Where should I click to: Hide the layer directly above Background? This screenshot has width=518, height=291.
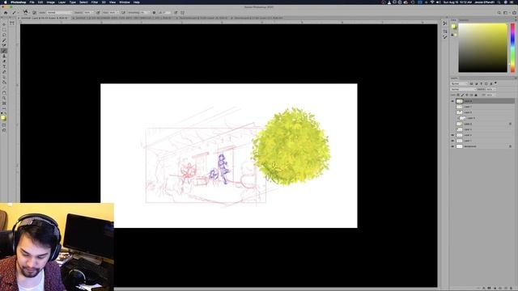coord(452,141)
